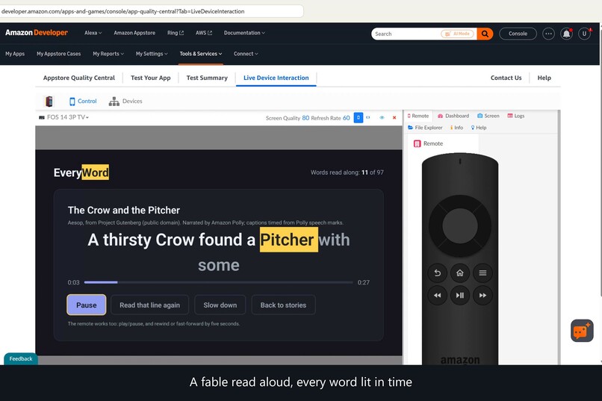This screenshot has width=602, height=401.
Task: Toggle AI Mode in search bar
Action: (457, 34)
